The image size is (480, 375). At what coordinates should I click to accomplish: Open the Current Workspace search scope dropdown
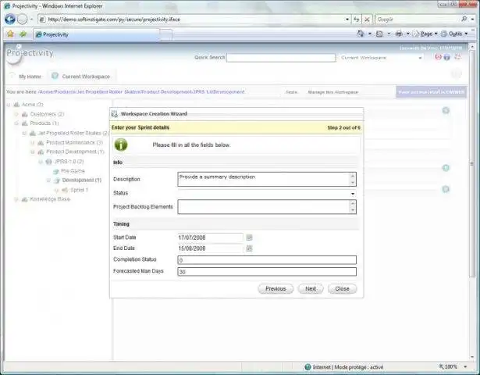[421, 58]
